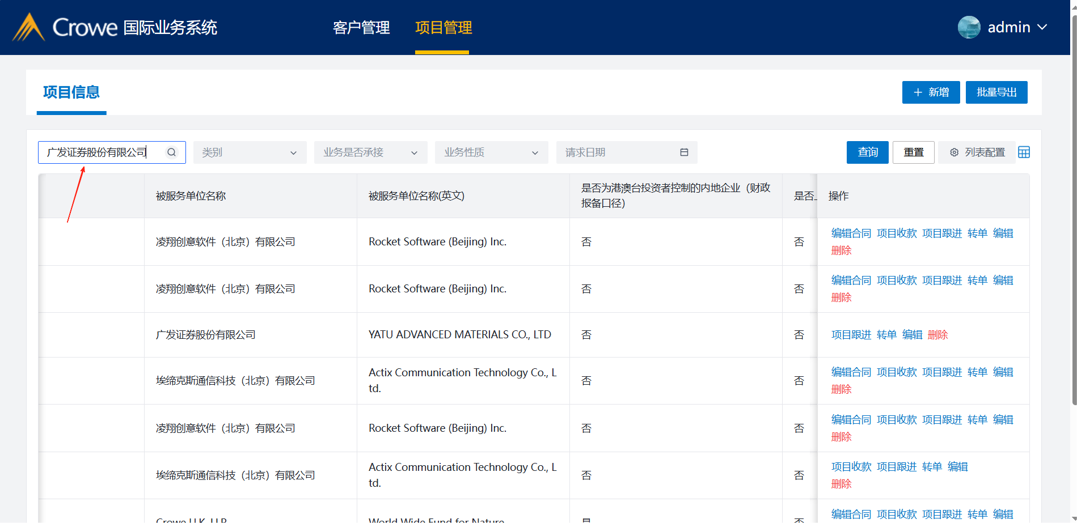The height and width of the screenshot is (523, 1077).
Task: Click the plus icon on 新增 button
Action: [918, 92]
